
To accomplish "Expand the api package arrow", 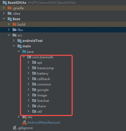I will (x=28, y=62).
